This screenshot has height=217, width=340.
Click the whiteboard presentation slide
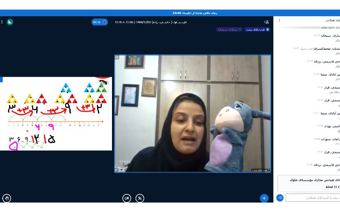pos(56,113)
